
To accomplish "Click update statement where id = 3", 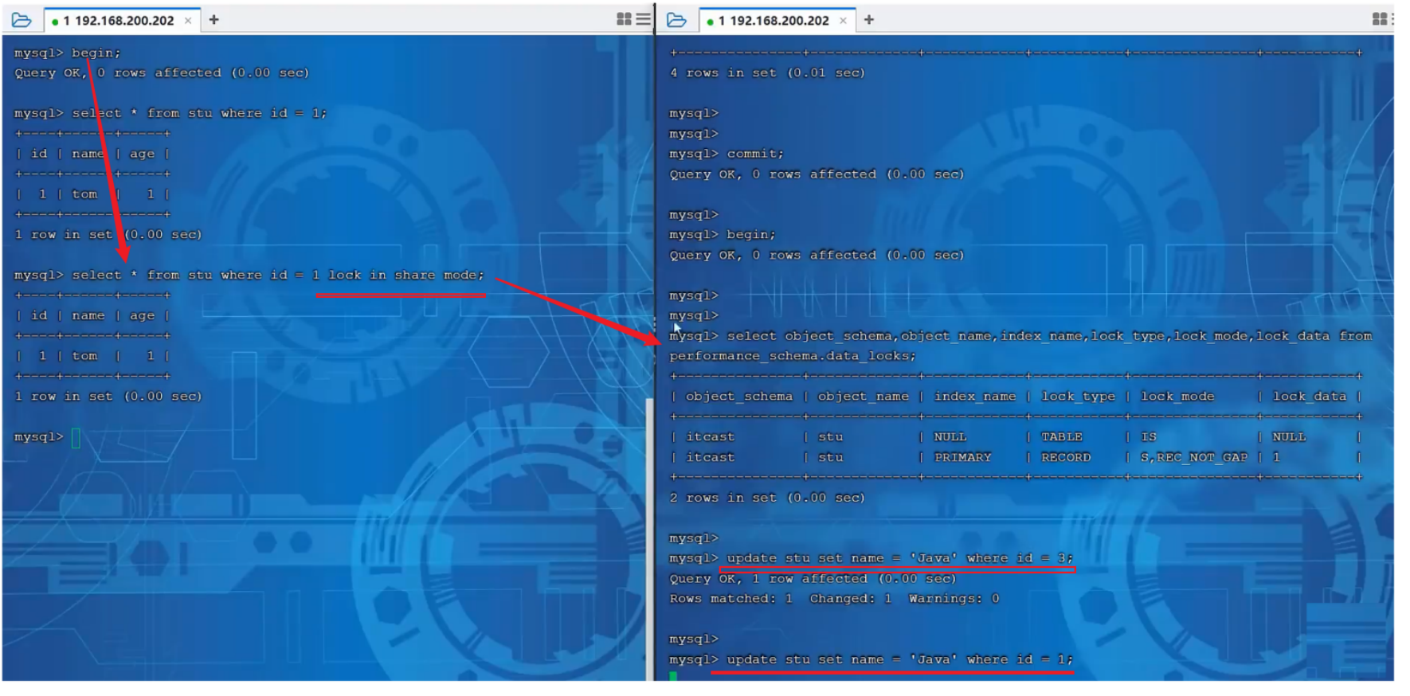I will point(899,558).
